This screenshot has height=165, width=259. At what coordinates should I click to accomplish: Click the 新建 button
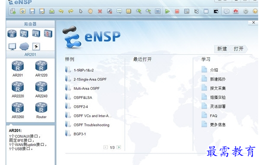point(222,49)
